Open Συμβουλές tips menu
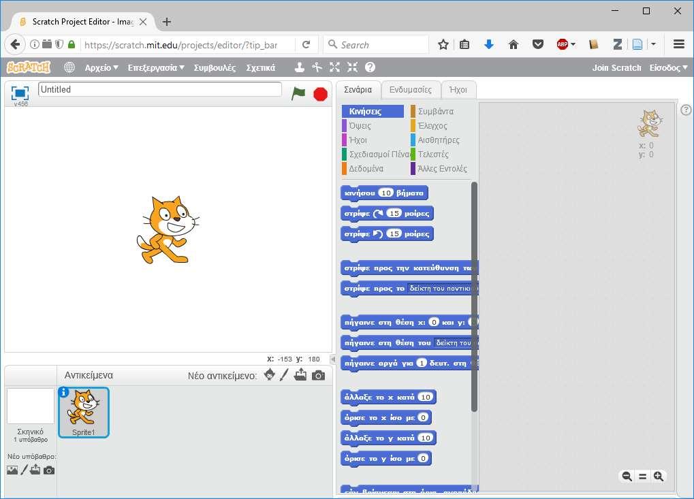This screenshot has width=694, height=499. (215, 67)
